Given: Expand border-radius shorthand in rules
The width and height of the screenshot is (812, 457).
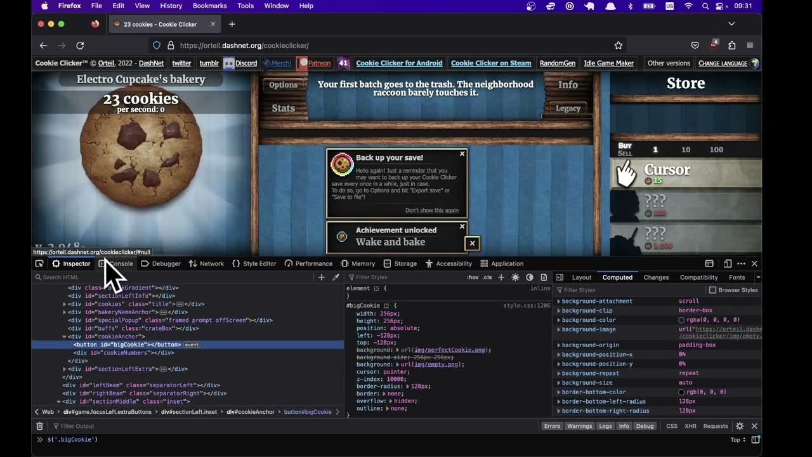Looking at the screenshot, I should (x=409, y=387).
